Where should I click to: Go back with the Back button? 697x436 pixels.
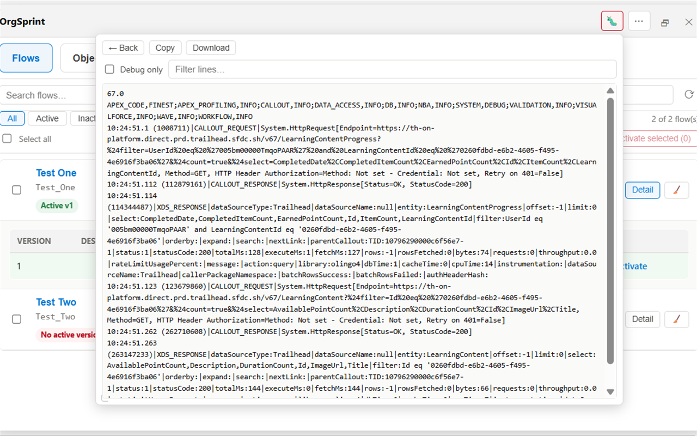[123, 48]
